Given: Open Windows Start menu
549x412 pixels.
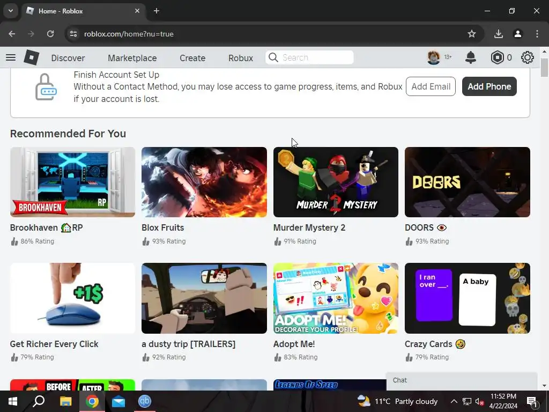Looking at the screenshot, I should click(13, 401).
